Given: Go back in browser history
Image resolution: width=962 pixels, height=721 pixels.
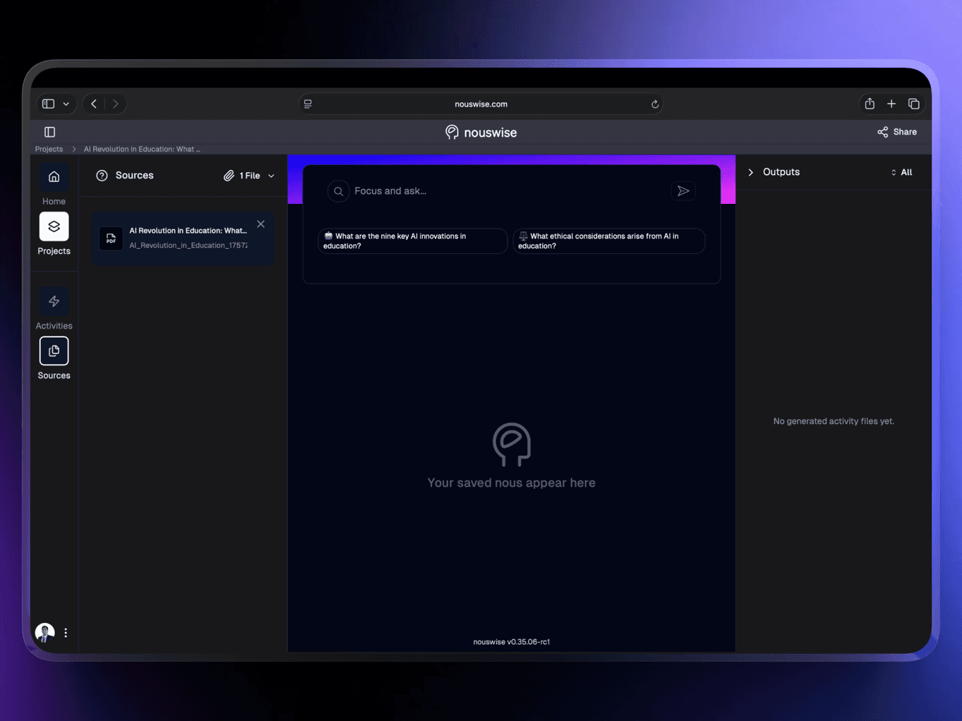Looking at the screenshot, I should point(94,104).
